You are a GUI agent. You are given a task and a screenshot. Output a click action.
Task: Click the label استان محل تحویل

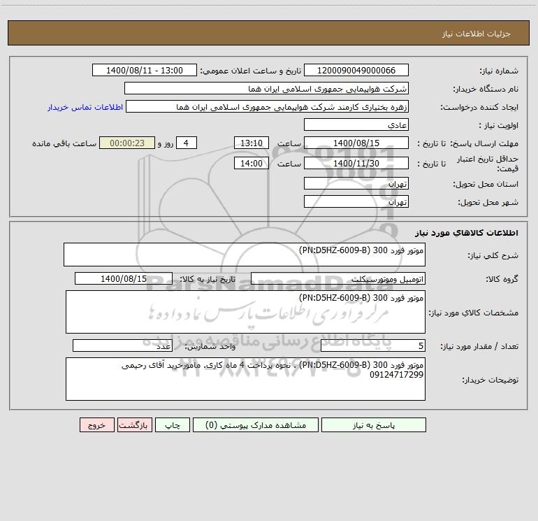(x=486, y=184)
